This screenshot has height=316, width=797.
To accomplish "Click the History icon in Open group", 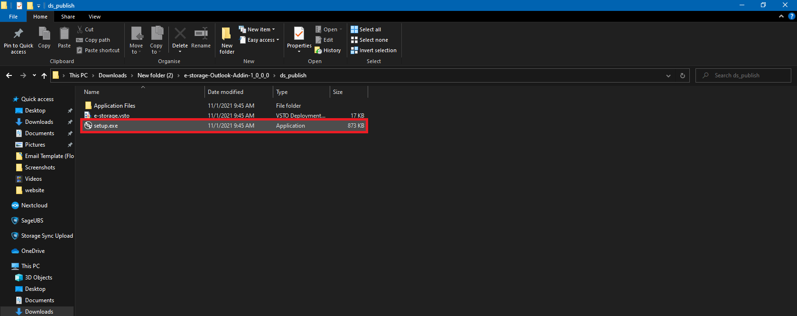I will click(x=328, y=50).
